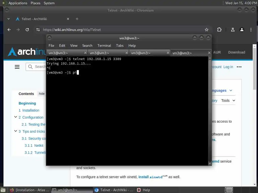Click the forward navigation arrow in Chromium

pos(18,30)
